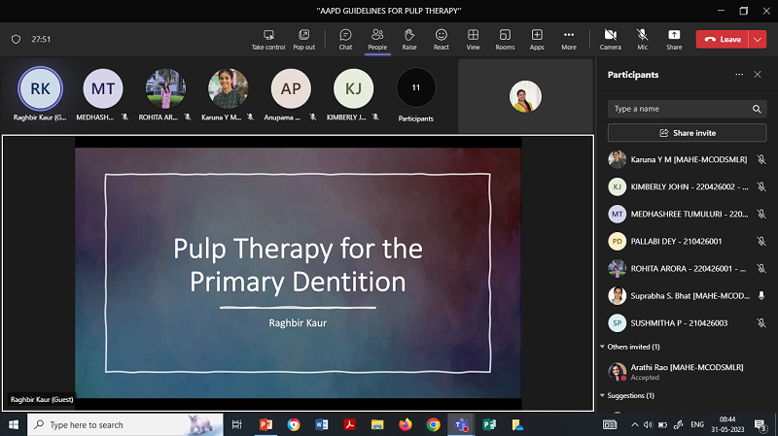Collapse the Suggestions section

point(602,395)
